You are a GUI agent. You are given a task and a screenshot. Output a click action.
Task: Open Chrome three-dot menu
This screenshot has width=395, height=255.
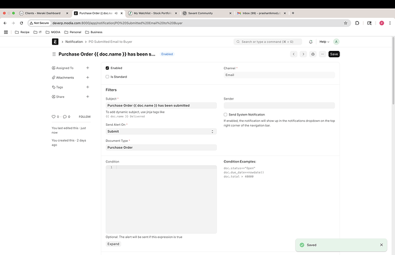[x=390, y=23]
